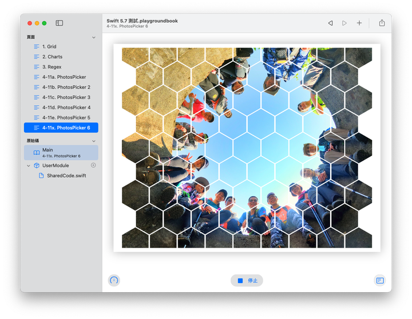Viewport: 412px width, 319px height.
Task: Open the 3. Regex page
Action: click(61, 67)
